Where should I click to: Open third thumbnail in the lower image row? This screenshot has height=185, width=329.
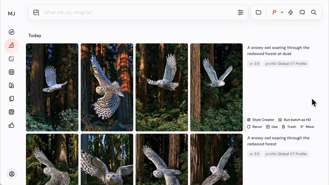coord(162,159)
